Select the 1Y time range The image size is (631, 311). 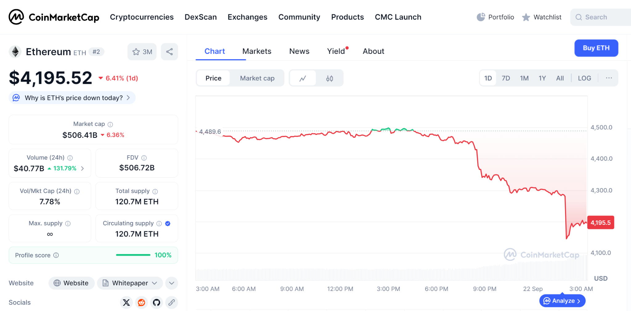click(542, 78)
